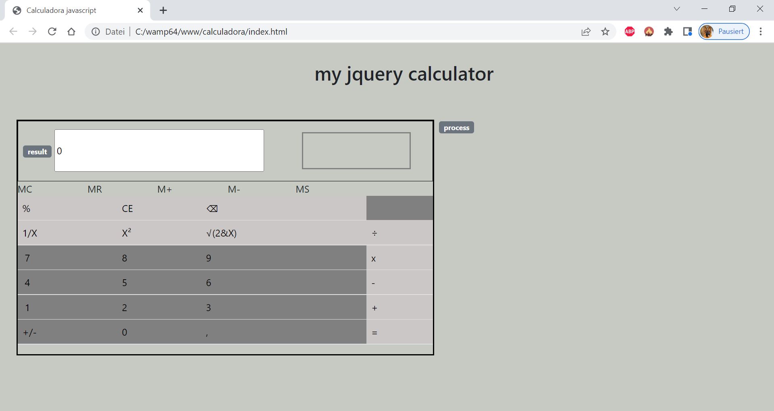Open the Extensions puzzle piece icon
The image size is (774, 411).
click(x=668, y=31)
